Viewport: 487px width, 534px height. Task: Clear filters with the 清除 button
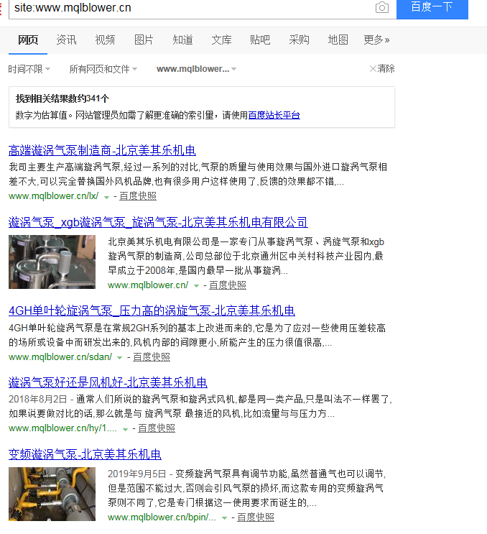(x=382, y=69)
